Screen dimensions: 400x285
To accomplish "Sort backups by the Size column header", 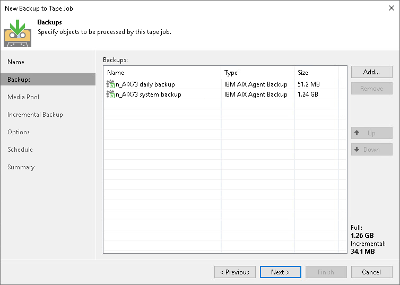I will point(316,73).
